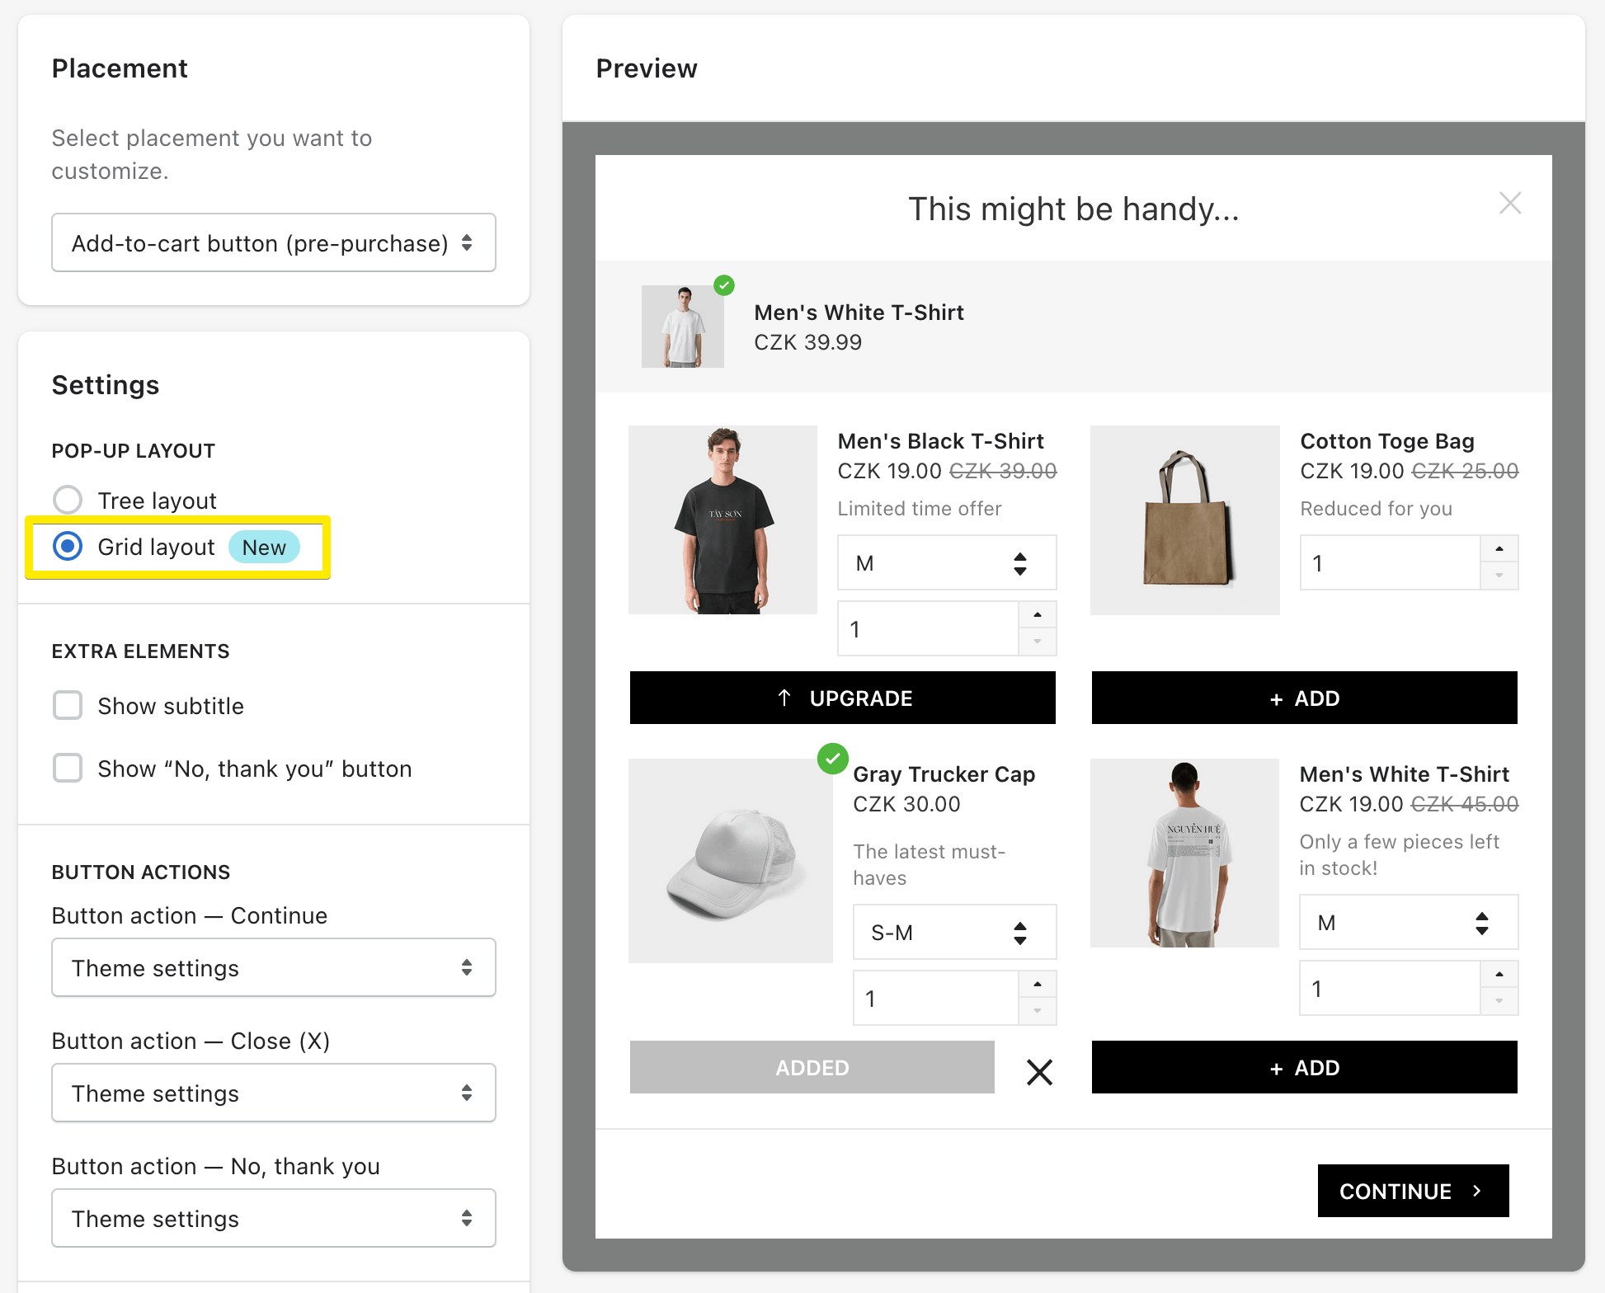
Task: Select the Grid layout radio button
Action: coord(68,546)
